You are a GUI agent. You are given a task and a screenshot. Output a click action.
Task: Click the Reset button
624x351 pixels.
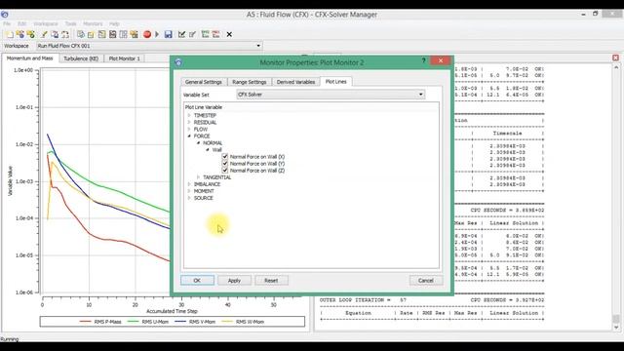point(271,281)
